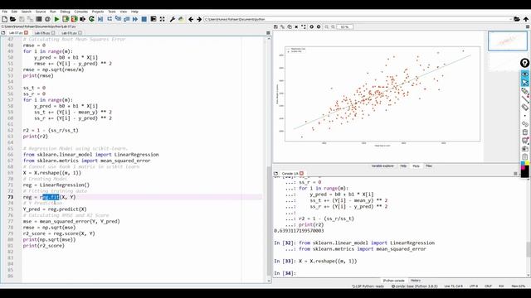Open Preferences with the wrench icon
Image resolution: width=531 pixels, height=298 pixels.
[x=173, y=19]
